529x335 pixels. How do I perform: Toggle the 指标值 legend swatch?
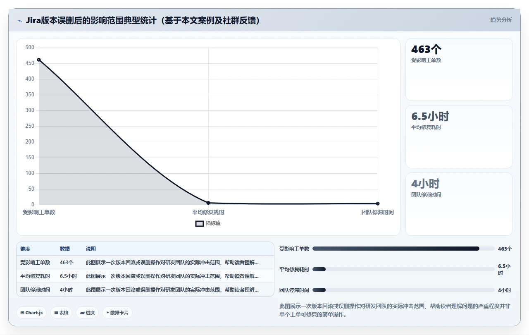200,224
